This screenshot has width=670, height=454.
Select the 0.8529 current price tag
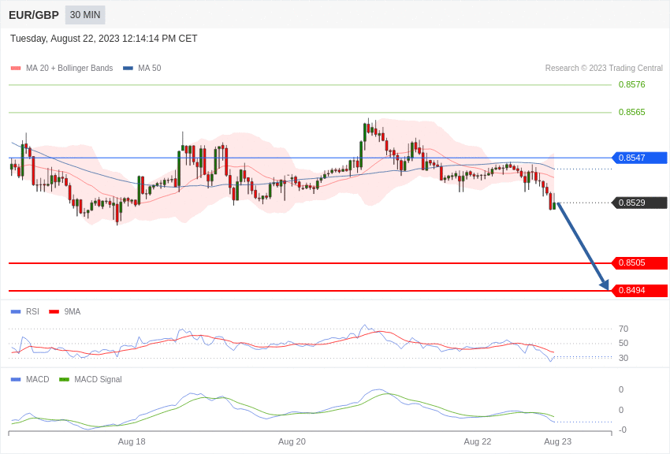tap(640, 203)
